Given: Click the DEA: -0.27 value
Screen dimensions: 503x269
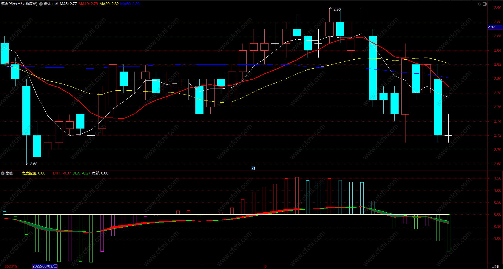Looking at the screenshot, I should pyautogui.click(x=81, y=173).
